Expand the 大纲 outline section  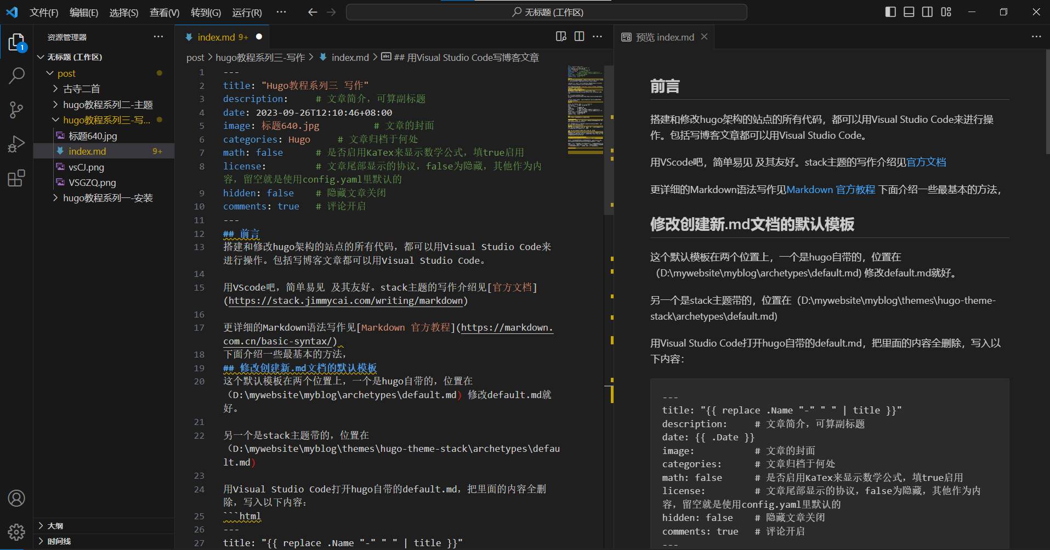click(x=55, y=526)
